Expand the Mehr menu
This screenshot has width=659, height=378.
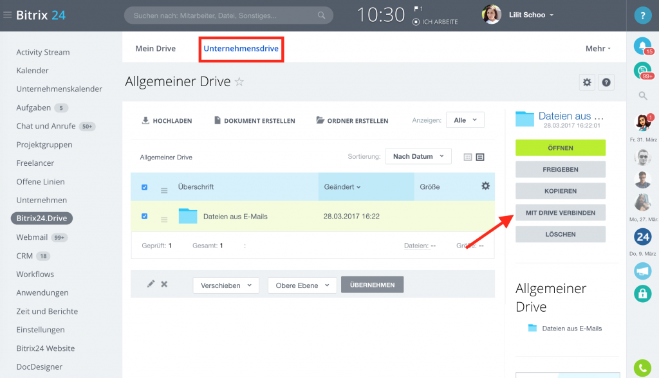click(598, 49)
